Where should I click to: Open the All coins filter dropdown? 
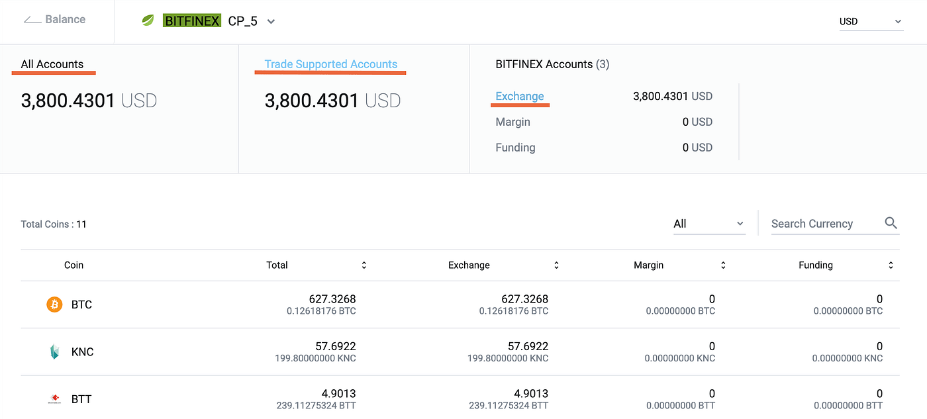point(708,224)
